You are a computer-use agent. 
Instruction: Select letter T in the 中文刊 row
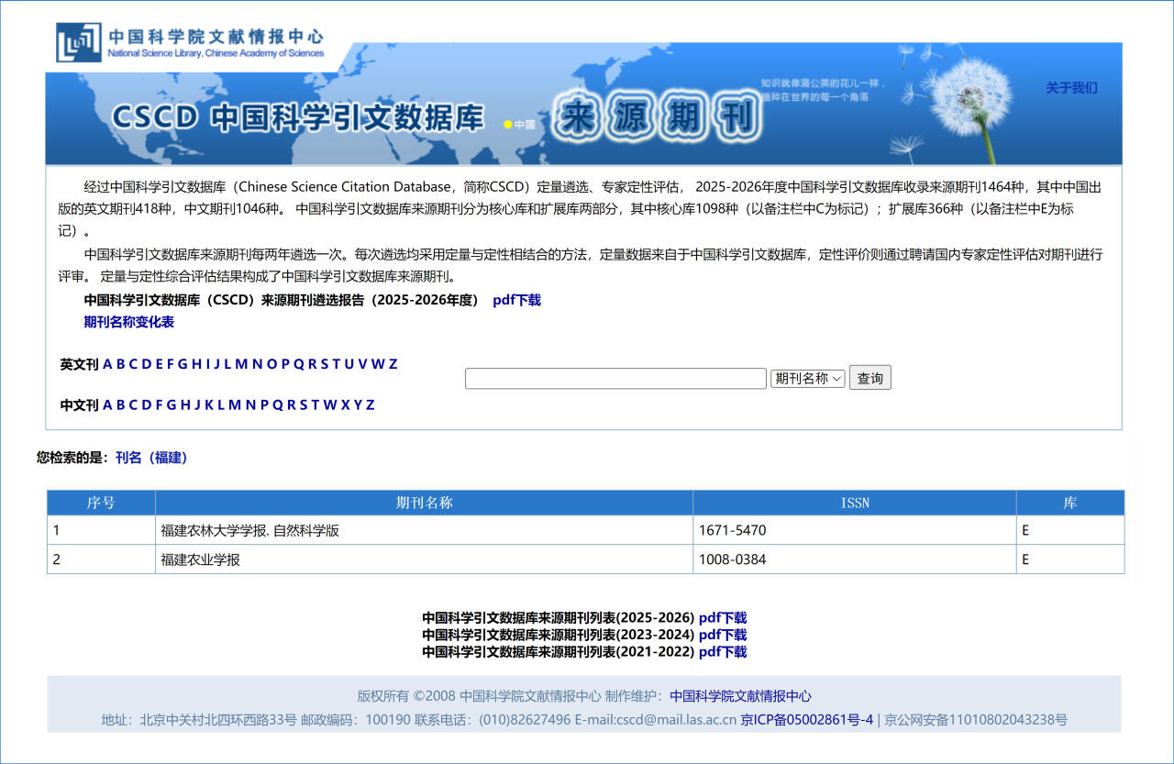click(x=316, y=404)
